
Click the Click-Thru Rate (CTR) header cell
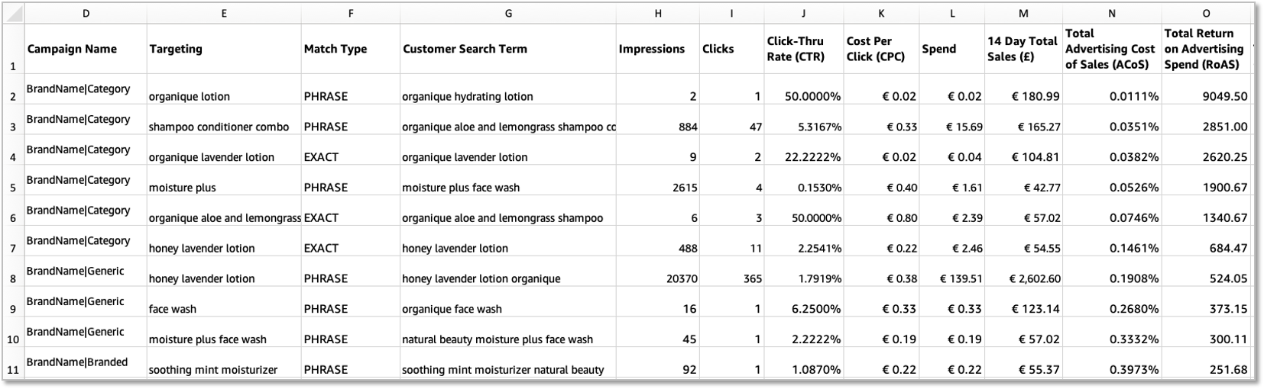click(x=796, y=49)
